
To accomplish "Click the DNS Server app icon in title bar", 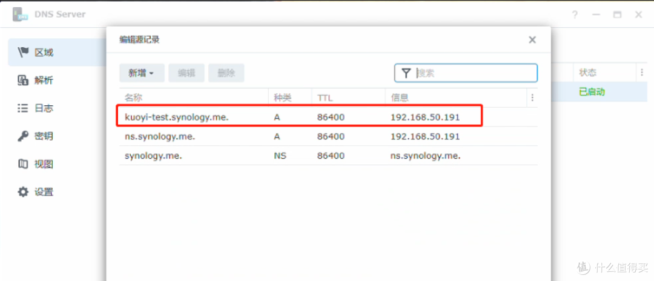I will pos(21,15).
